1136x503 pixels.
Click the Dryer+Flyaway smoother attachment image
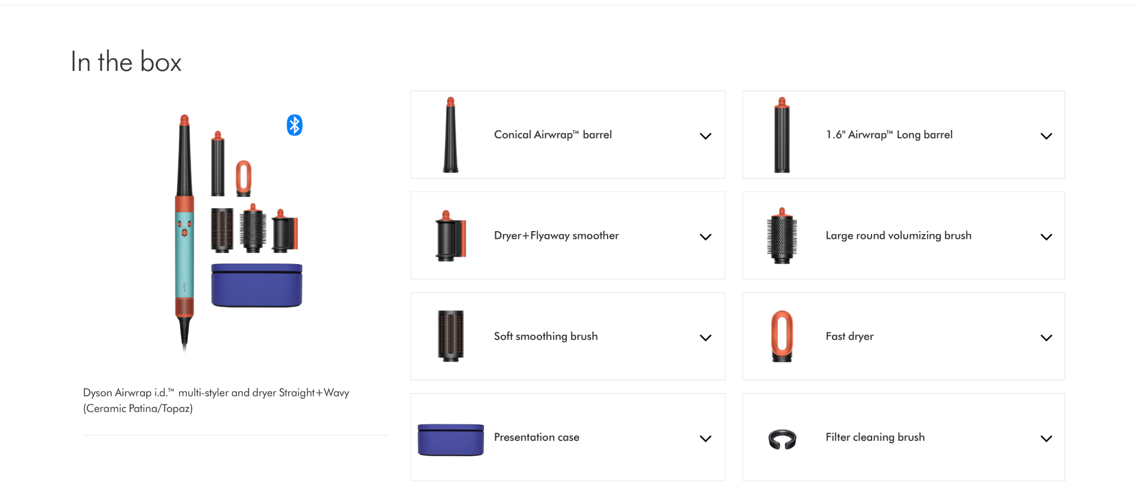point(451,236)
